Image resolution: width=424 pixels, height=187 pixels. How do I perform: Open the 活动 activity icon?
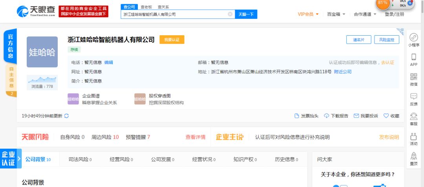click(413, 139)
